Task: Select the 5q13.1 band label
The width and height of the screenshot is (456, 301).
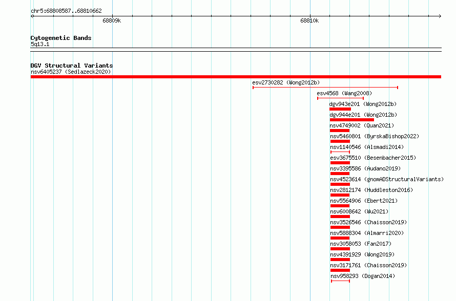Action: (40, 44)
